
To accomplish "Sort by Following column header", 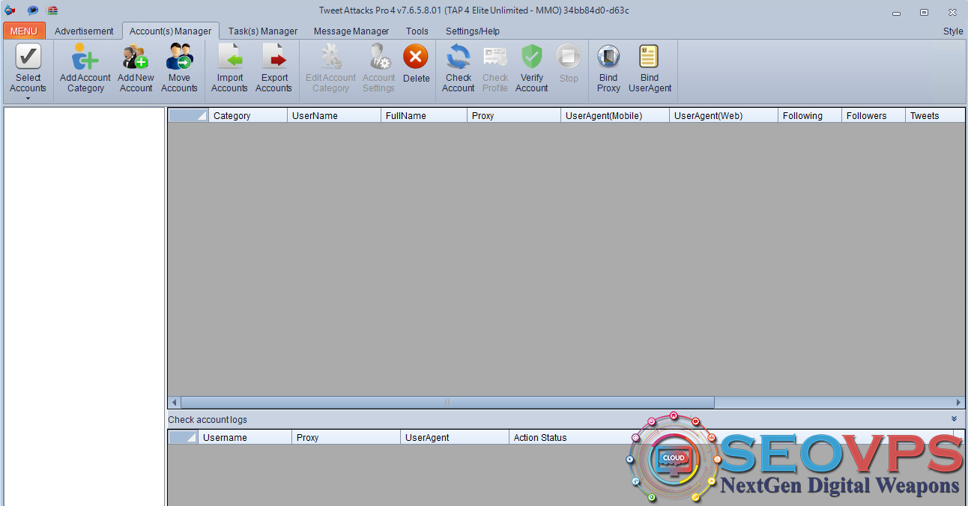I will (810, 115).
